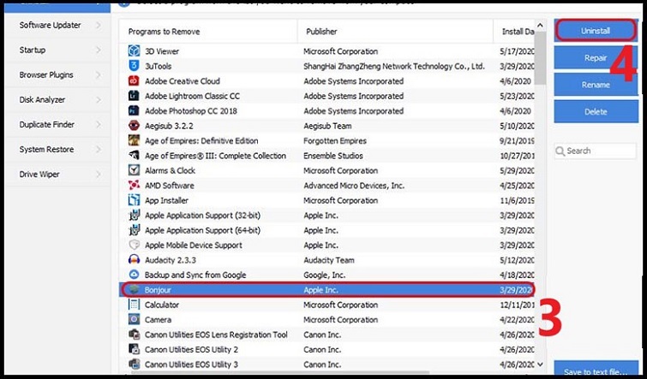
Task: Sort by the Publisher column header
Action: pyautogui.click(x=394, y=32)
